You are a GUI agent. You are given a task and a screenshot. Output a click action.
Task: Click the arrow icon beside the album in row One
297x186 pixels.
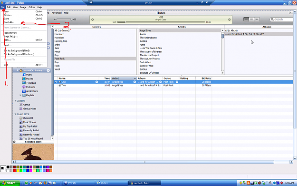point(161,82)
